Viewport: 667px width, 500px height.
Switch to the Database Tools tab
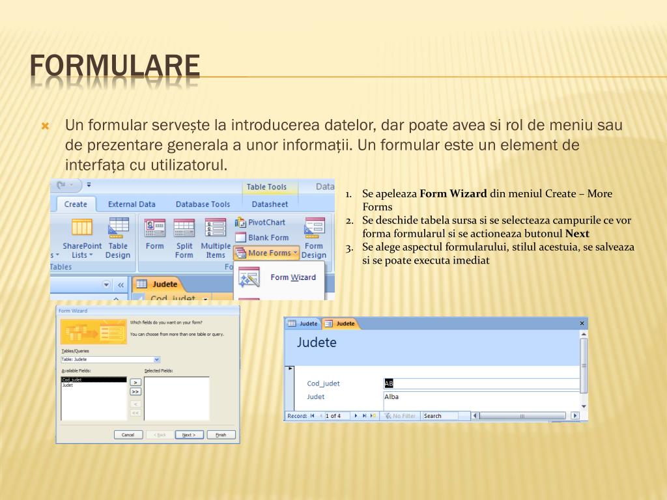tap(203, 204)
